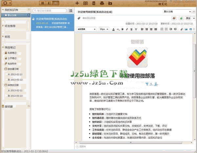Open the 废纸篓 recycle bin
The image size is (197, 153).
(9, 106)
